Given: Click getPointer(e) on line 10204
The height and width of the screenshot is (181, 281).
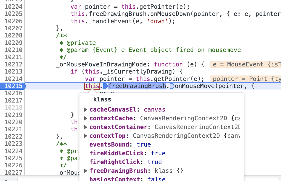Looking at the screenshot, I should tap(162, 7).
